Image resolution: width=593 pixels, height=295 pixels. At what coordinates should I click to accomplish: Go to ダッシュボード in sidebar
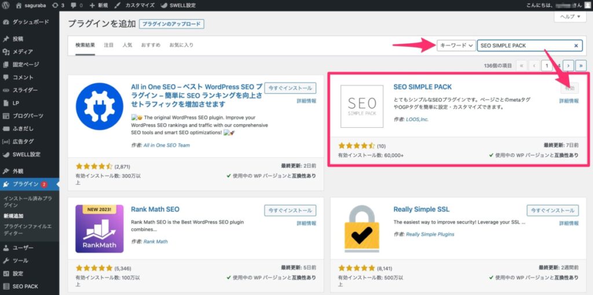(x=30, y=22)
